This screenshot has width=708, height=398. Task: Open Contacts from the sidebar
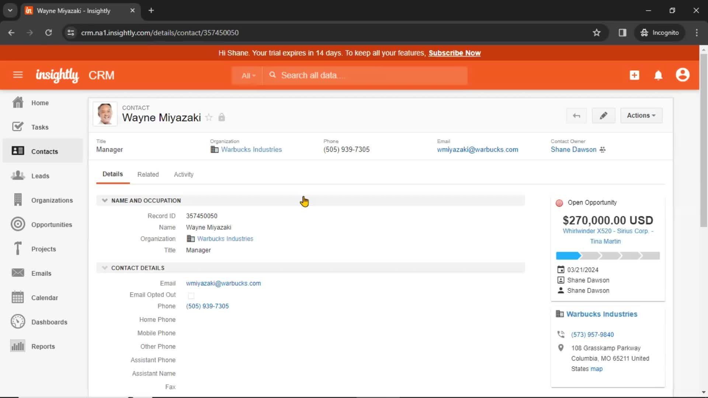pos(43,151)
